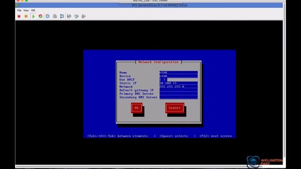Click the 'Static IP' label
Image resolution: width=301 pixels, height=169 pixels.
pos(128,83)
